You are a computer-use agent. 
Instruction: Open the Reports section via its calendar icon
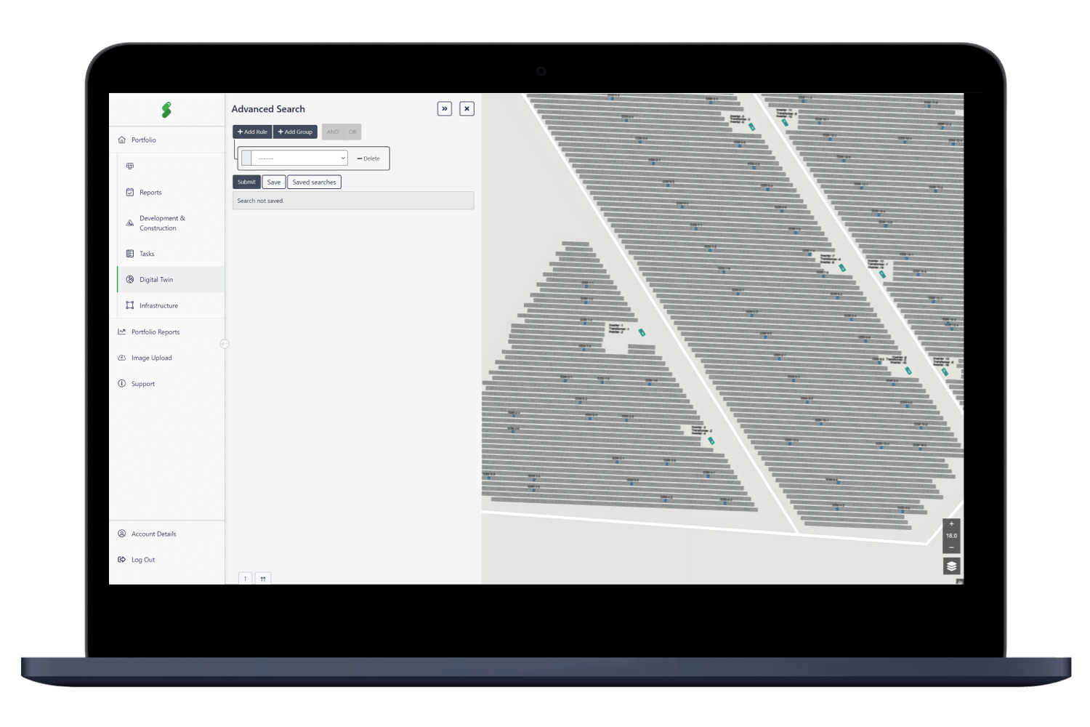coord(130,192)
